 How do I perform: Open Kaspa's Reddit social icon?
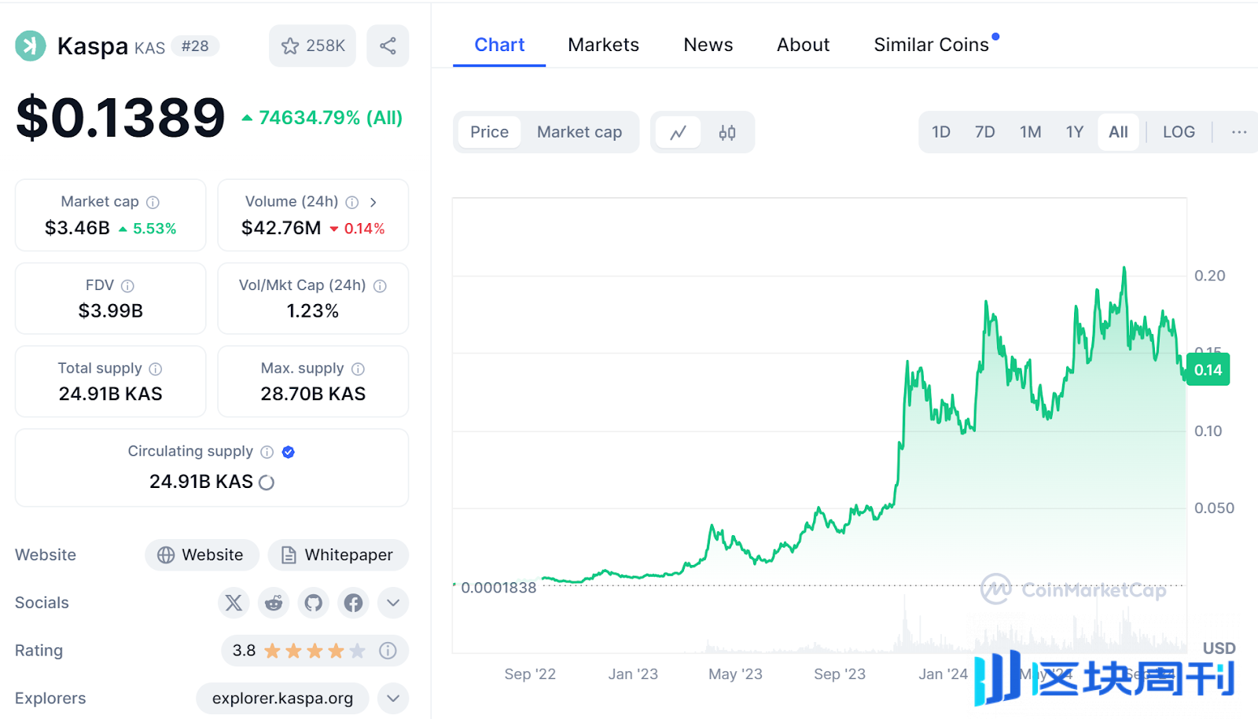pyautogui.click(x=274, y=603)
